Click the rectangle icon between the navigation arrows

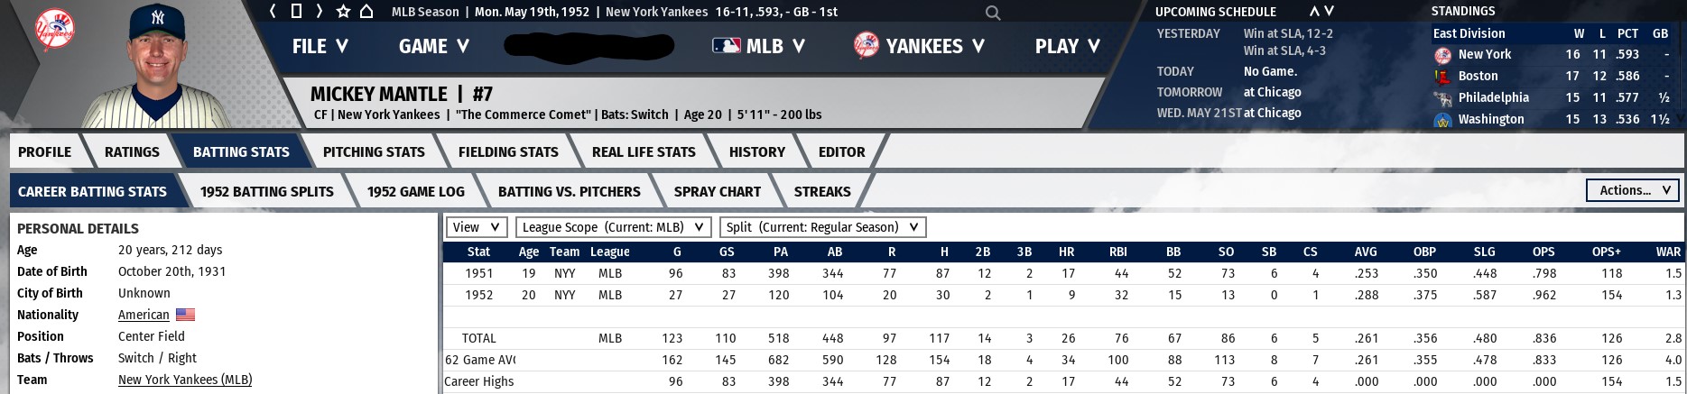[296, 12]
